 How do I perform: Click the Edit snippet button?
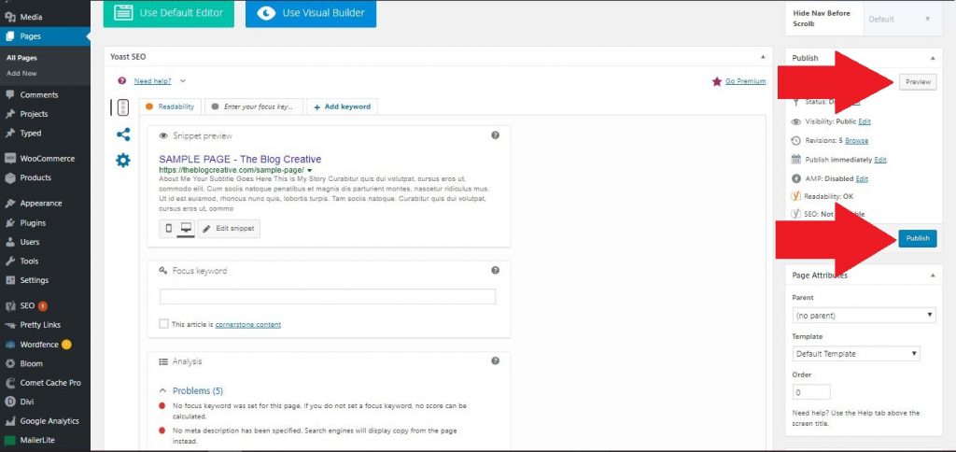[x=229, y=229]
